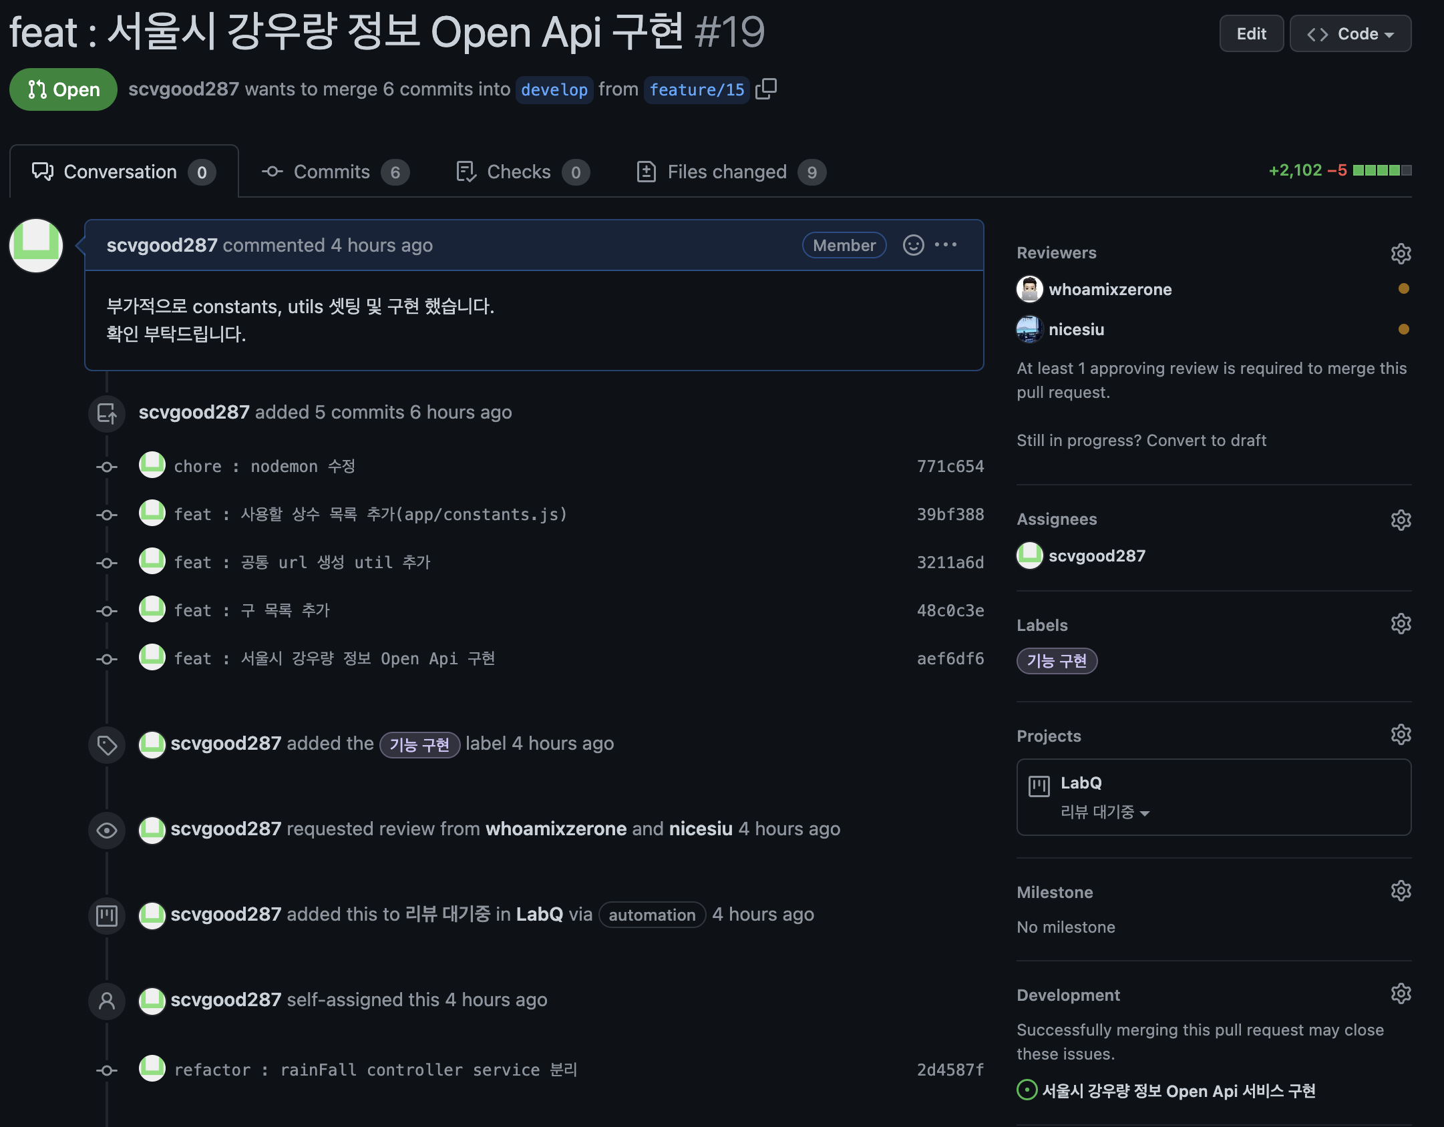Copy the feature/15 branch name icon
1444x1127 pixels.
(766, 89)
